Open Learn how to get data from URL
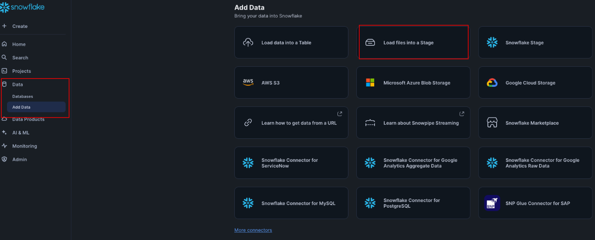Screen dimensions: 595x240 [x=291, y=123]
